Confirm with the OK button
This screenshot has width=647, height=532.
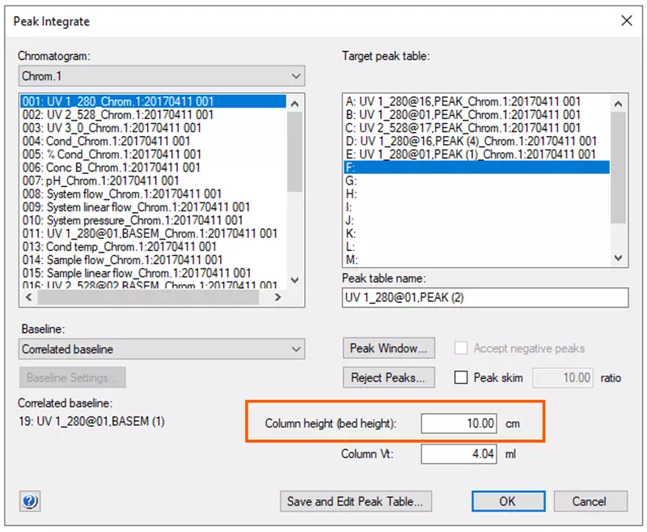pyautogui.click(x=506, y=501)
